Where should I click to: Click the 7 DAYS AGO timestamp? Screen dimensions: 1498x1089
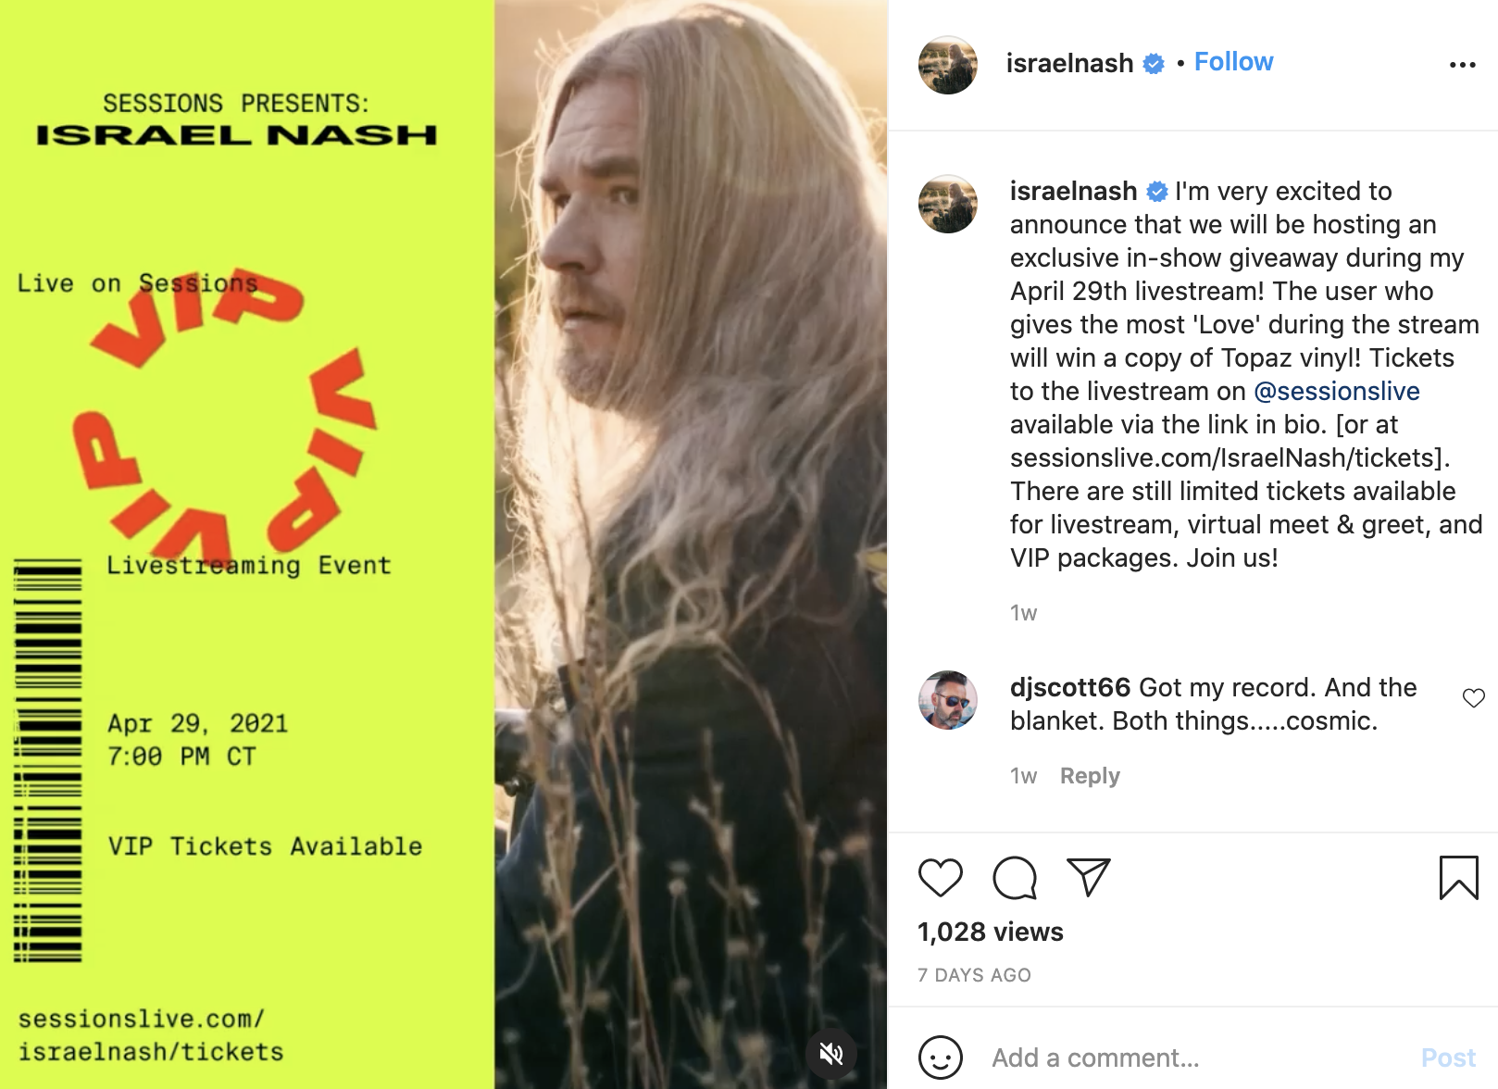click(974, 975)
